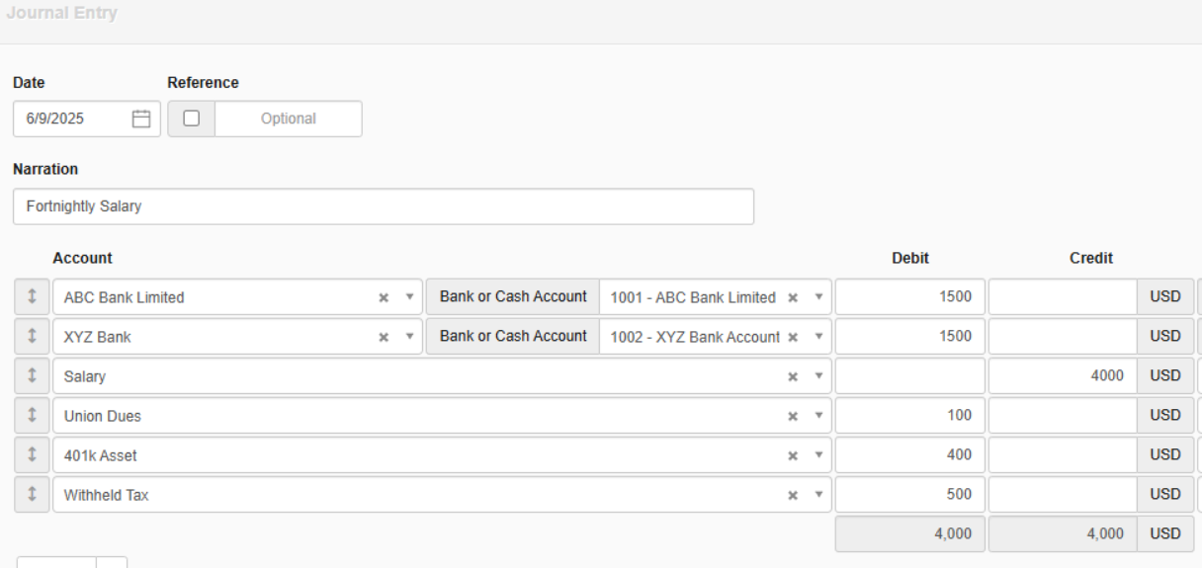
Task: Open the 1002 - XYZ Bank Account dropdown
Action: pos(816,337)
